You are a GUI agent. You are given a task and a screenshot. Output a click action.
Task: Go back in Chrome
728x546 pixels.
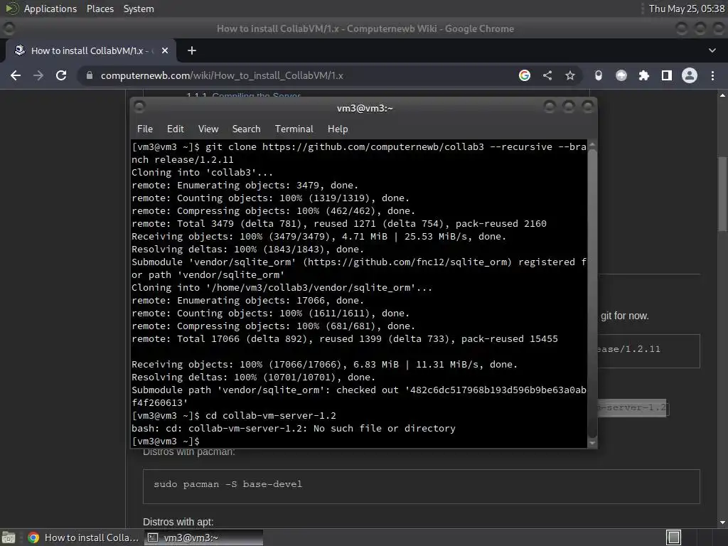[x=16, y=75]
